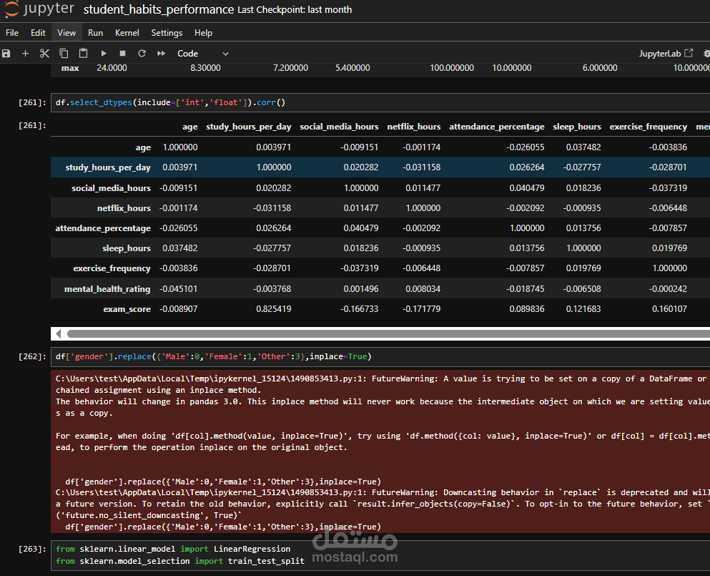Open the File menu
The width and height of the screenshot is (710, 576).
(x=12, y=33)
